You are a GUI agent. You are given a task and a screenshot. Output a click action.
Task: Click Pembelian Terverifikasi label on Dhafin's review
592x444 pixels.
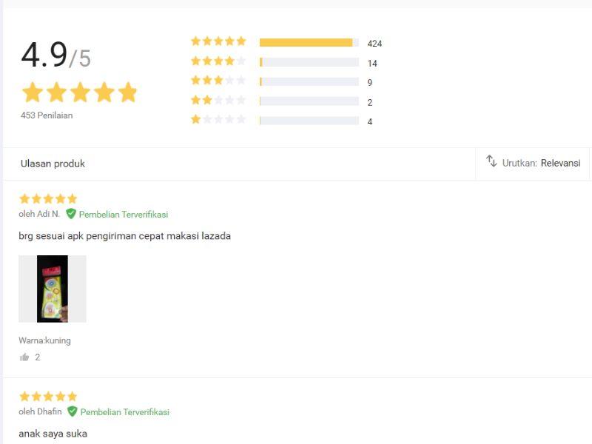click(x=125, y=412)
